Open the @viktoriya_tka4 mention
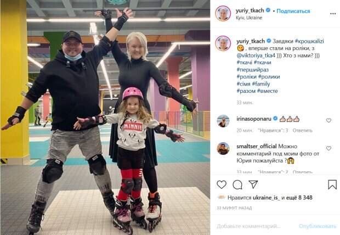The width and height of the screenshot is (340, 235). (256, 55)
